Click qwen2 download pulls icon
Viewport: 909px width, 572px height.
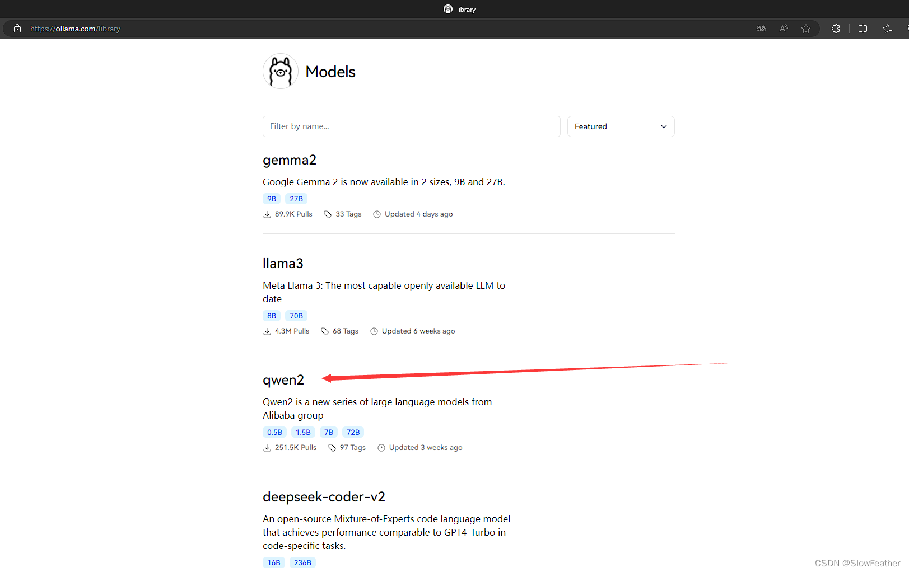(x=267, y=448)
